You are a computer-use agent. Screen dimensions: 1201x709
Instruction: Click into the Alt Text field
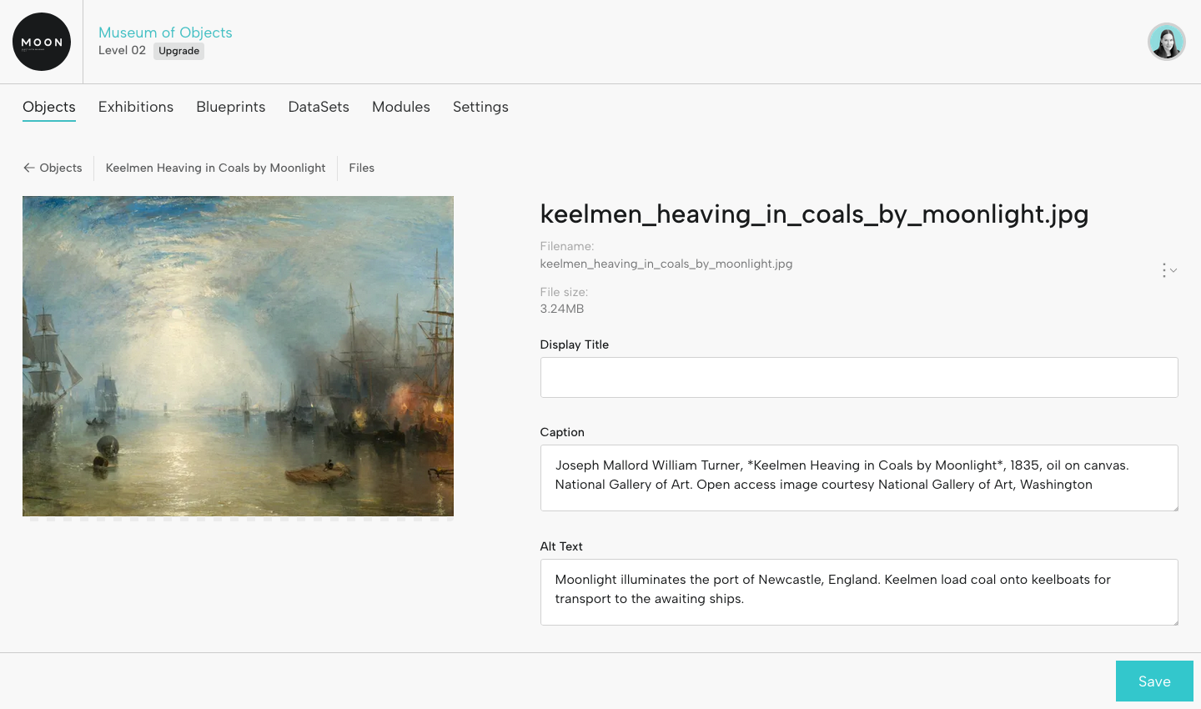point(859,592)
